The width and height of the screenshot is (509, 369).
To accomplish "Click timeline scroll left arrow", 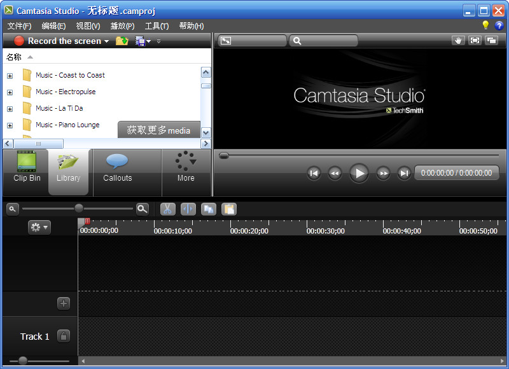I will (83, 361).
